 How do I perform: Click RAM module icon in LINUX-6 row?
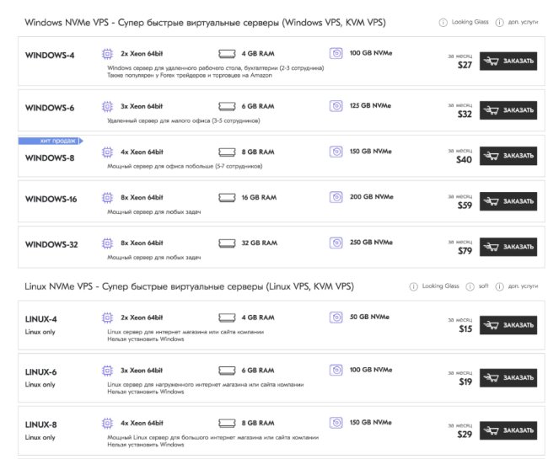tap(227, 371)
